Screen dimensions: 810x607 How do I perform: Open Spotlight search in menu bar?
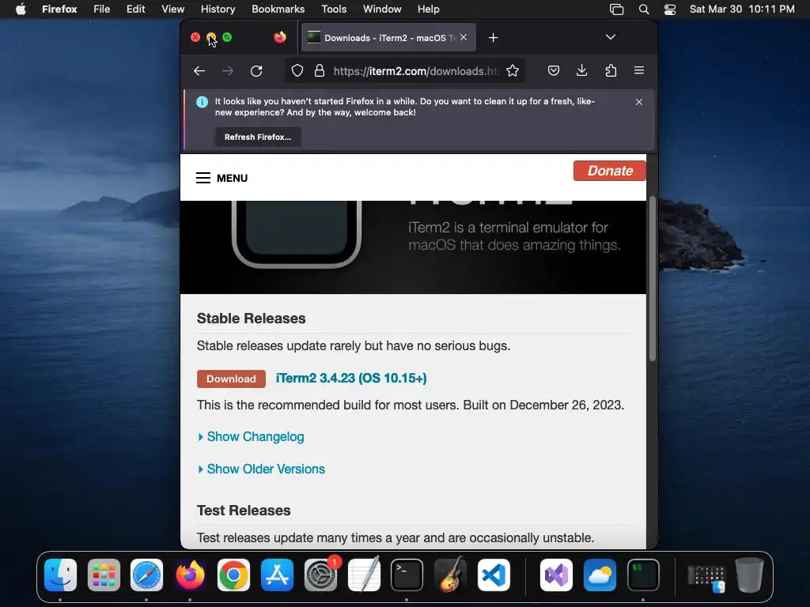click(x=644, y=9)
